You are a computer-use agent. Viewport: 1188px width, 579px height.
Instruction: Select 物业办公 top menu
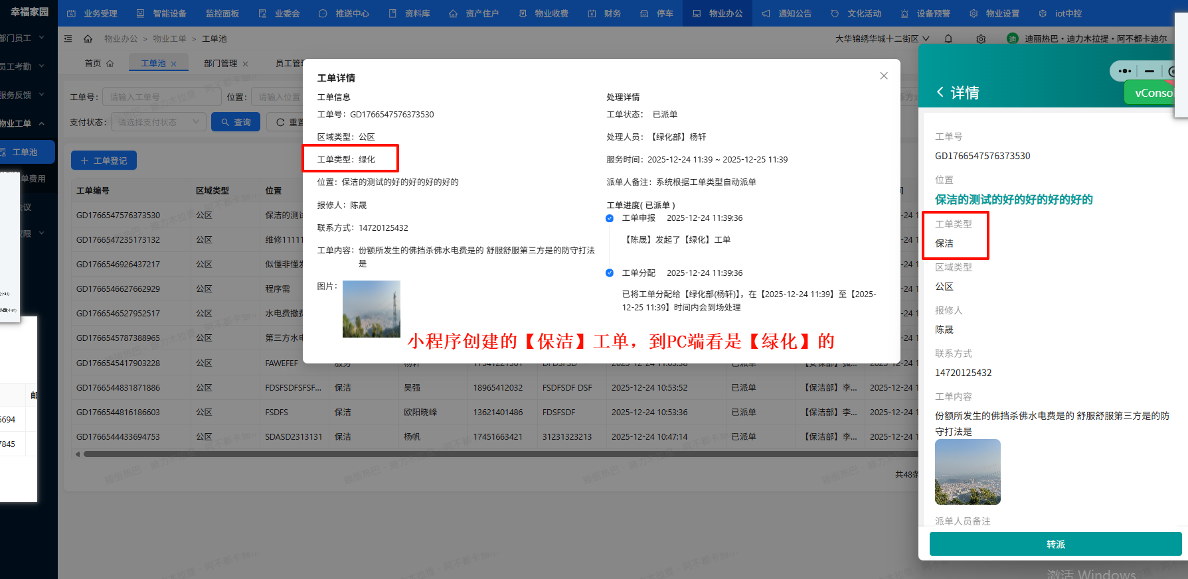[x=717, y=13]
